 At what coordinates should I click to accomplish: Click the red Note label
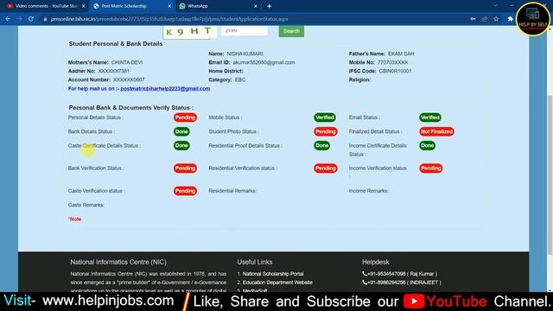click(x=75, y=219)
